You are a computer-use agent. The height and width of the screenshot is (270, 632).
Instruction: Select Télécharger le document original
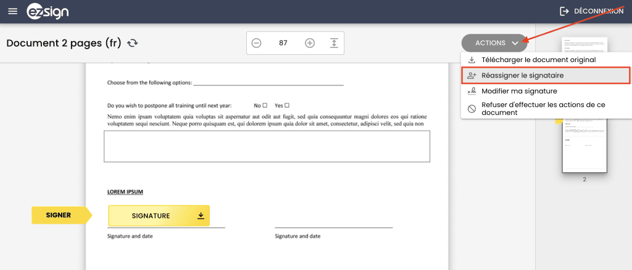[x=538, y=60]
